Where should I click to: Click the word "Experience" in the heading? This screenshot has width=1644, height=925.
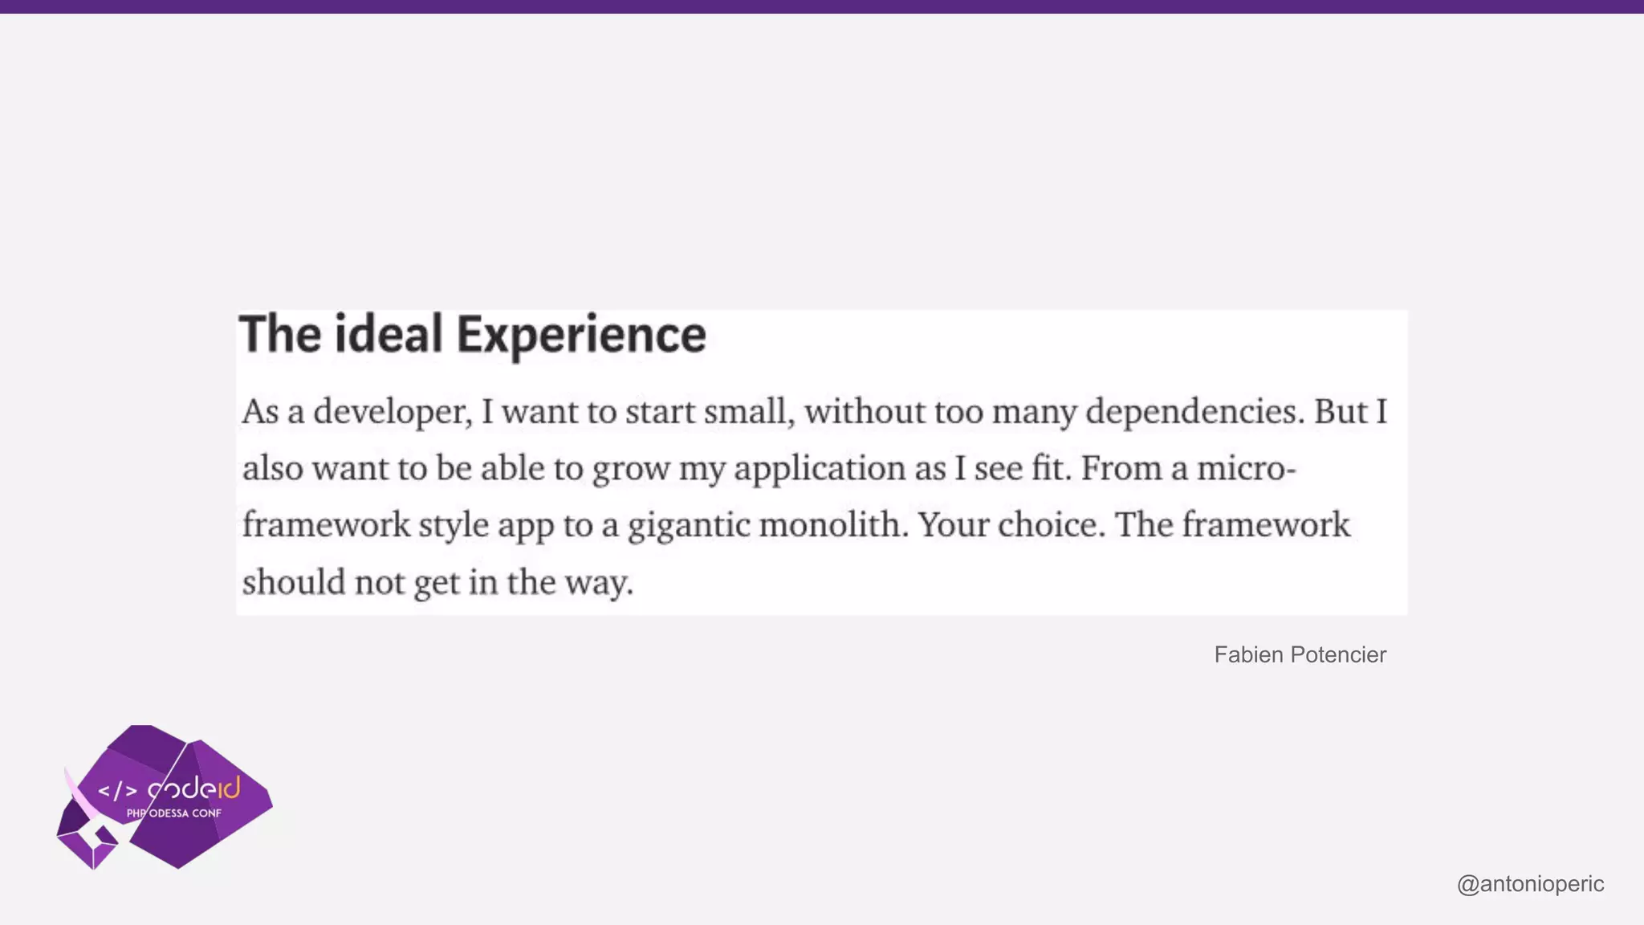581,335
